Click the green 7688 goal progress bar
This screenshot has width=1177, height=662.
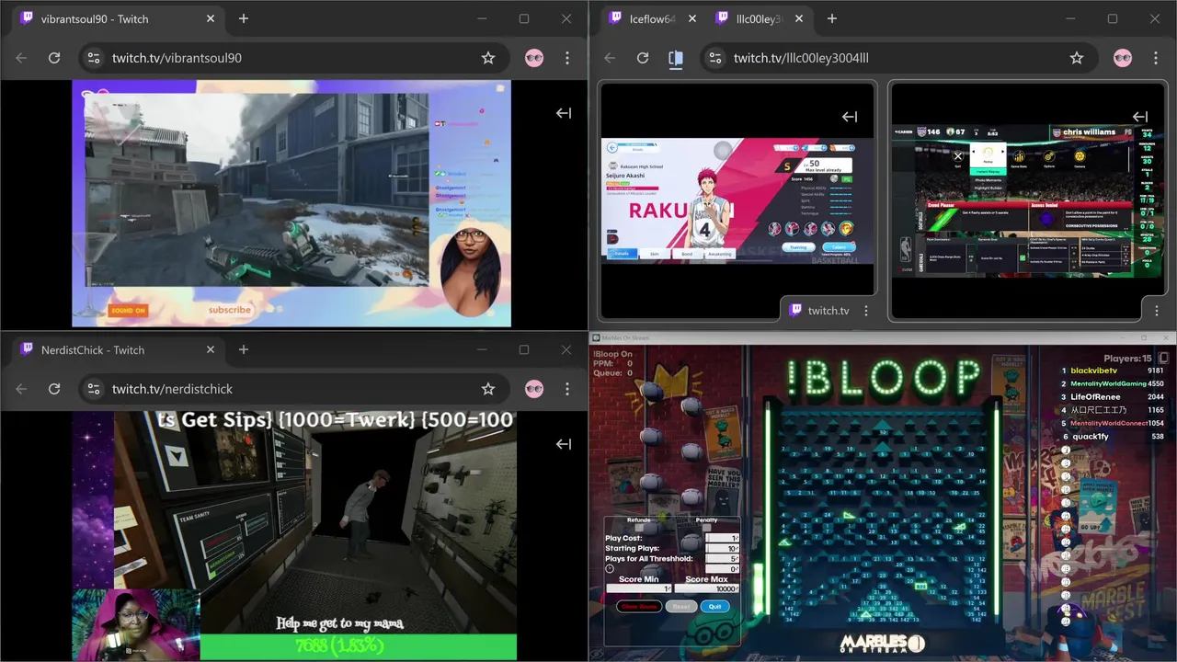(358, 646)
